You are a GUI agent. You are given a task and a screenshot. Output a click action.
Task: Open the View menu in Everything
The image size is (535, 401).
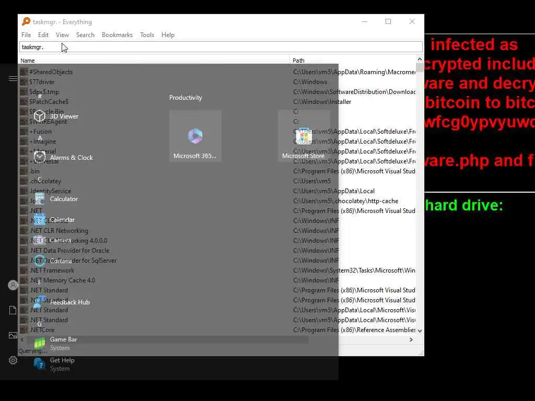pos(62,35)
